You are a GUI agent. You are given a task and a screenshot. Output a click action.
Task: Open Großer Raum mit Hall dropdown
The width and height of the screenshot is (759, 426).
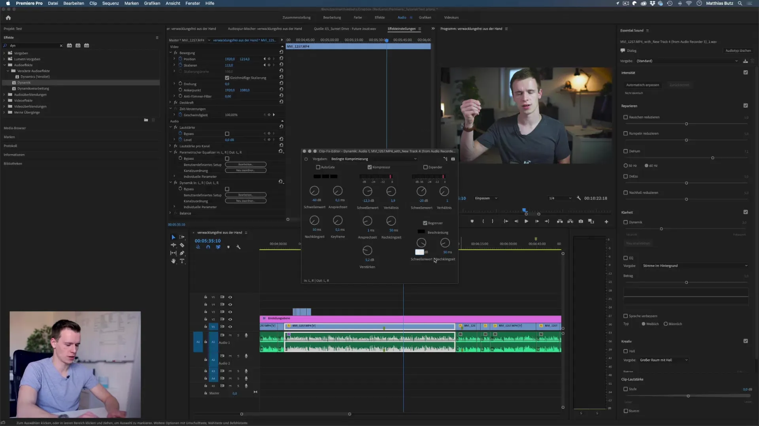[664, 360]
